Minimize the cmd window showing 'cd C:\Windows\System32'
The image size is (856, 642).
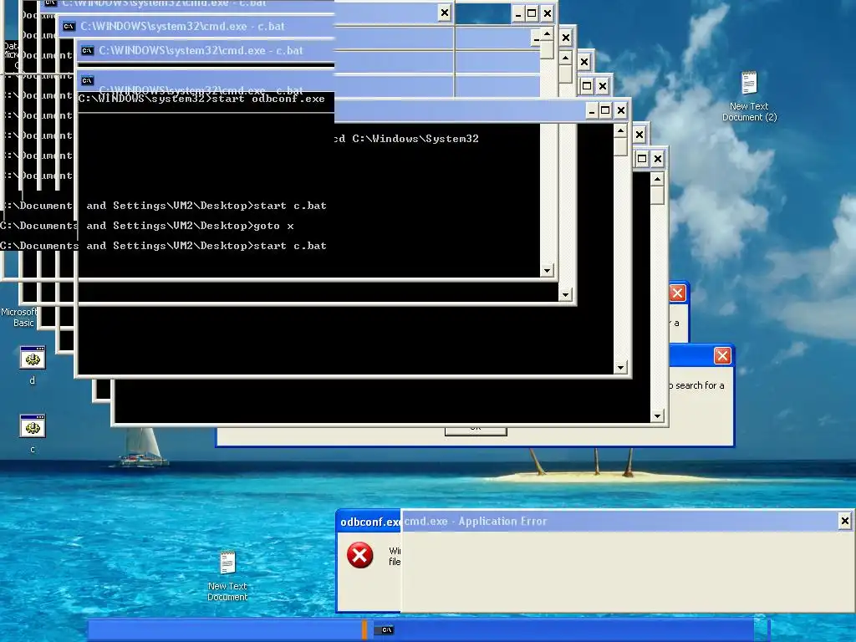click(591, 111)
